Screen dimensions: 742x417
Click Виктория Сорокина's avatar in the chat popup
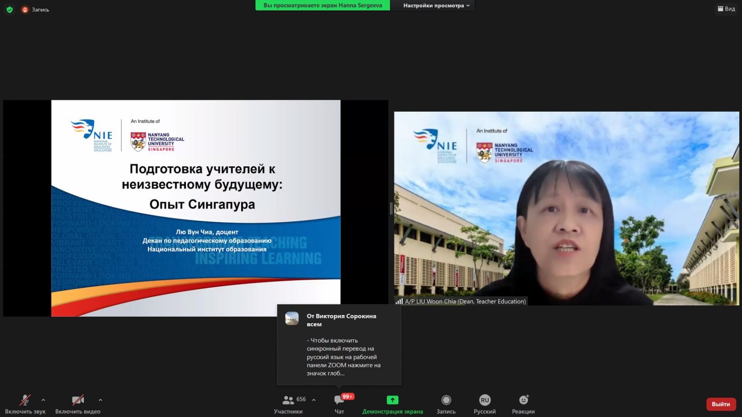tap(292, 318)
